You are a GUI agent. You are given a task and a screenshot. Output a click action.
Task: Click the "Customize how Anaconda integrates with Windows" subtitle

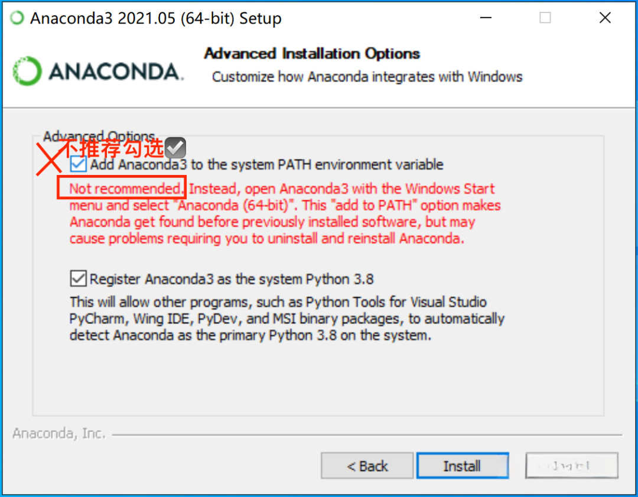[x=367, y=77]
